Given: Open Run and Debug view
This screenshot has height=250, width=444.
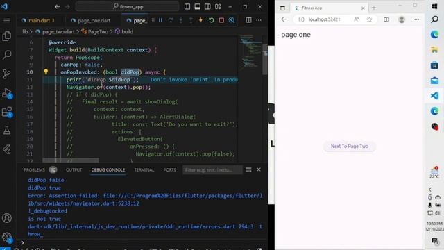Looking at the screenshot, I should [x=7, y=93].
